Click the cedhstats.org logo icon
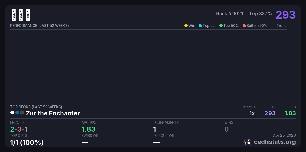Screen dimensions: 306x152 248,142
